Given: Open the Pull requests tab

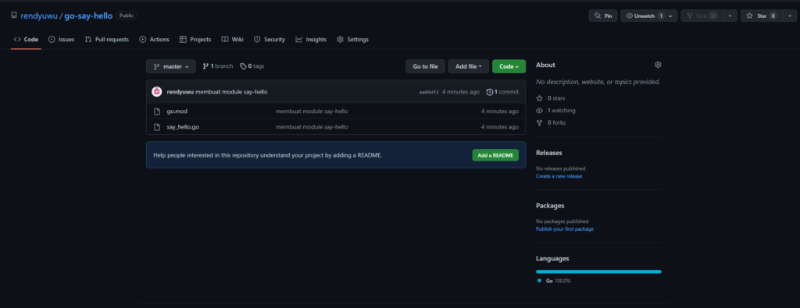Looking at the screenshot, I should [106, 39].
